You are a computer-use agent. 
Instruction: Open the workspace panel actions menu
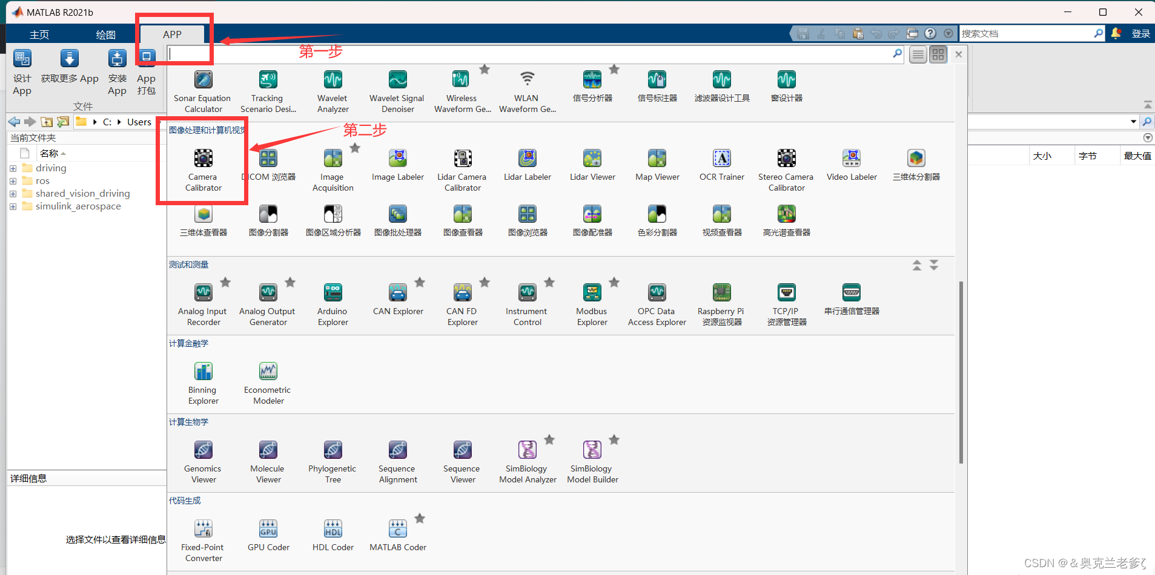[x=1147, y=138]
